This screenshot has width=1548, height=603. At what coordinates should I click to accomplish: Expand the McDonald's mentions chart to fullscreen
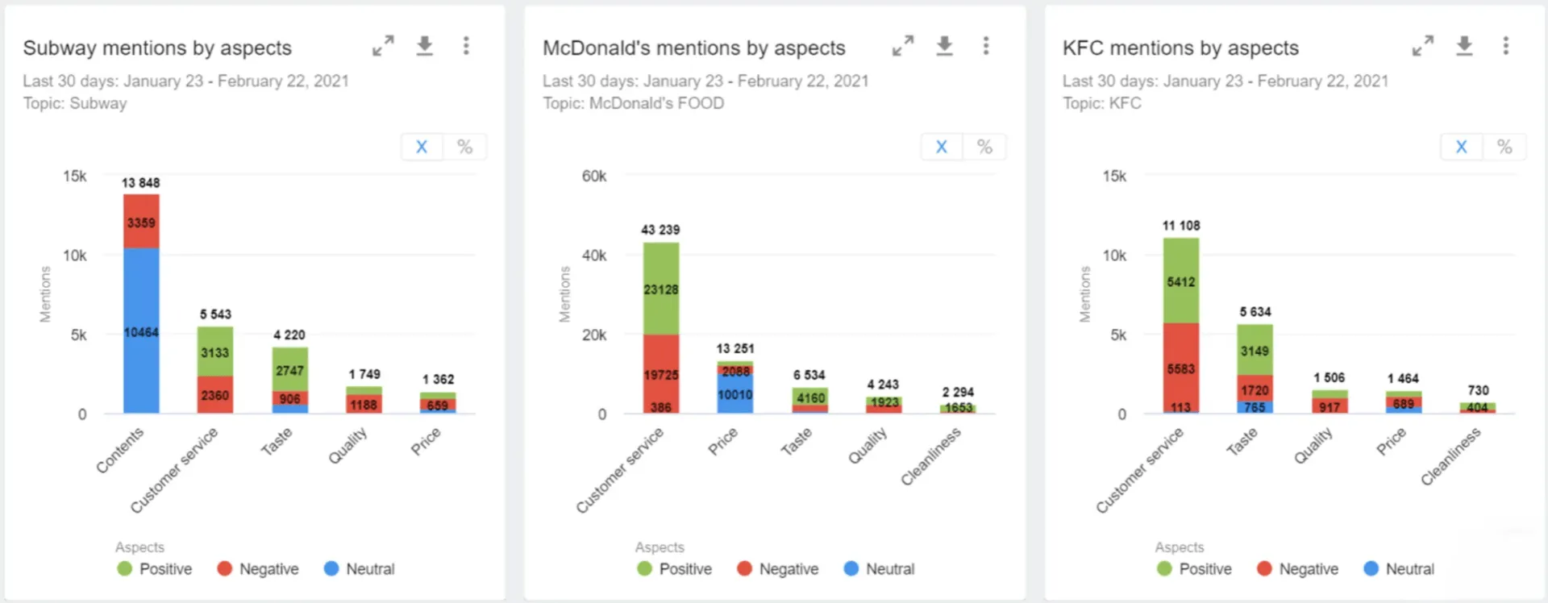pos(903,46)
